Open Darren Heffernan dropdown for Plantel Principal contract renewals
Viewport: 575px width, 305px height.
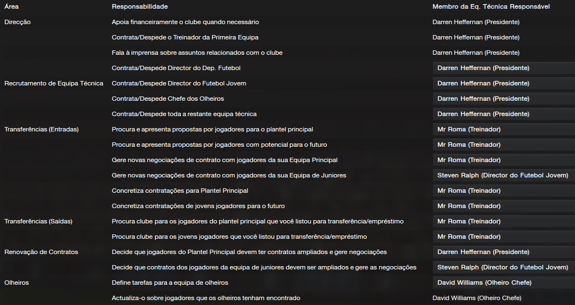(504, 252)
